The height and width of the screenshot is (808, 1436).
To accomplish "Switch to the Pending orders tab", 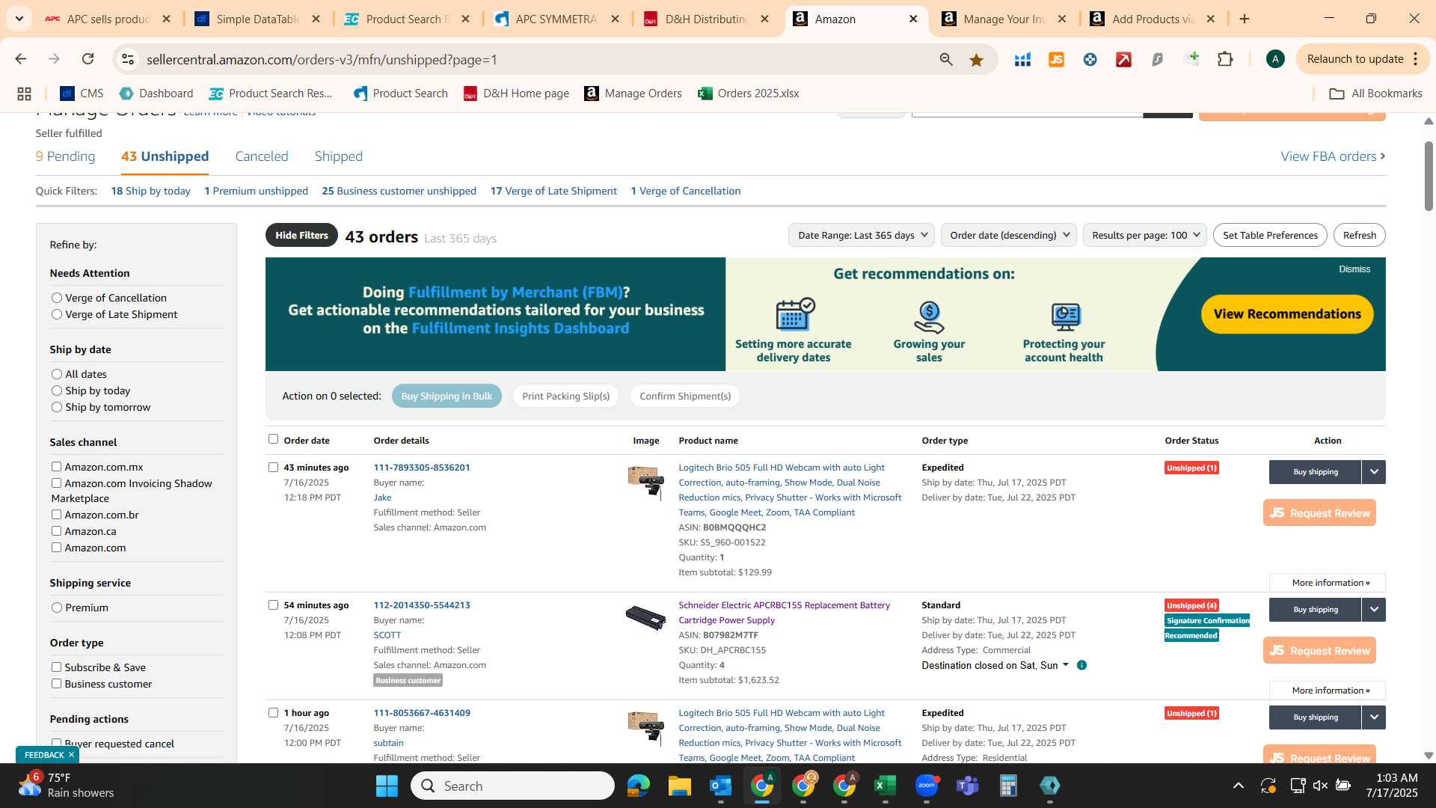I will [x=66, y=156].
